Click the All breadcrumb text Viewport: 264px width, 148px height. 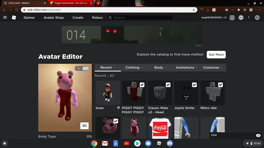click(112, 75)
